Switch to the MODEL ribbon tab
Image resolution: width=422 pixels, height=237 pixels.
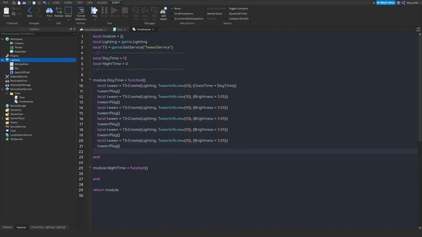[68, 3]
